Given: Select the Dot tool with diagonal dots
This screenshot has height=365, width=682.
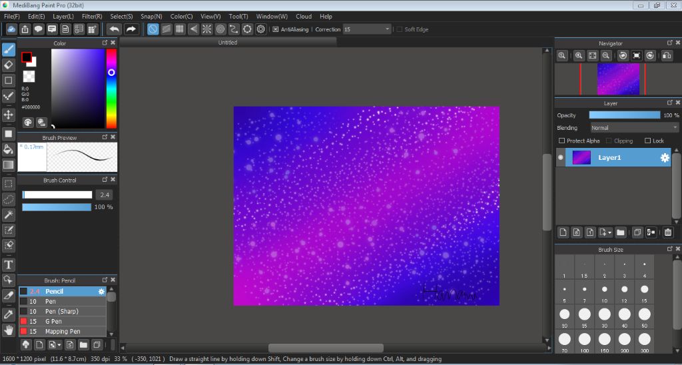Looking at the screenshot, I should 8,96.
